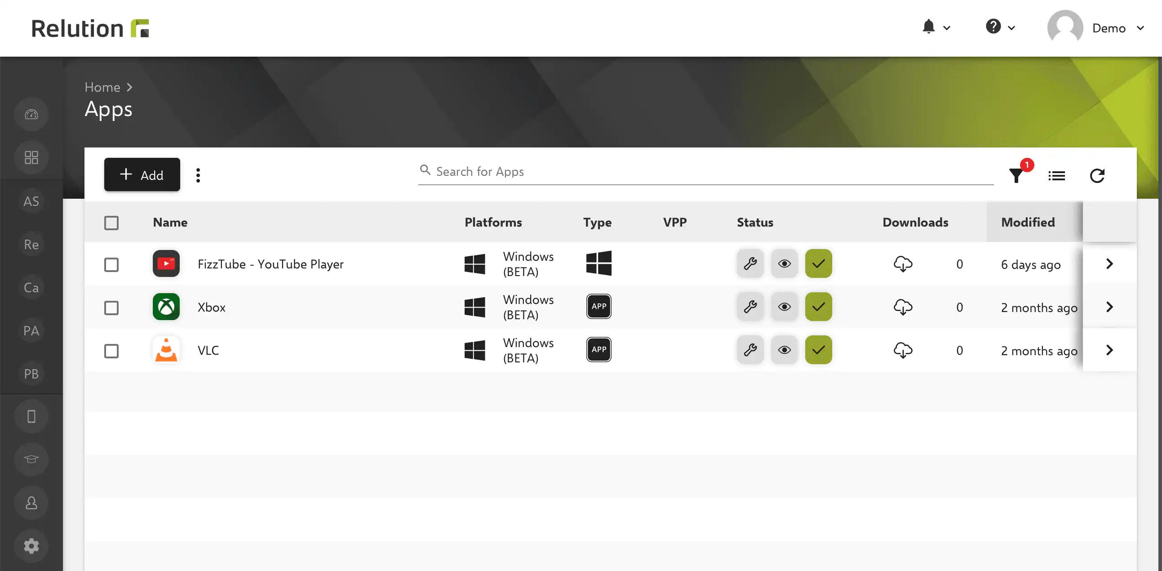Toggle the select-all checkbox in header
Viewport: 1162px width, 571px height.
[x=111, y=223]
